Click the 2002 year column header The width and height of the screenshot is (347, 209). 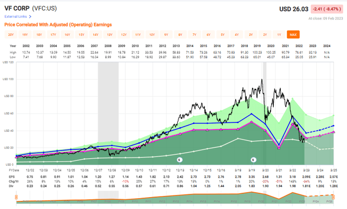(26, 46)
